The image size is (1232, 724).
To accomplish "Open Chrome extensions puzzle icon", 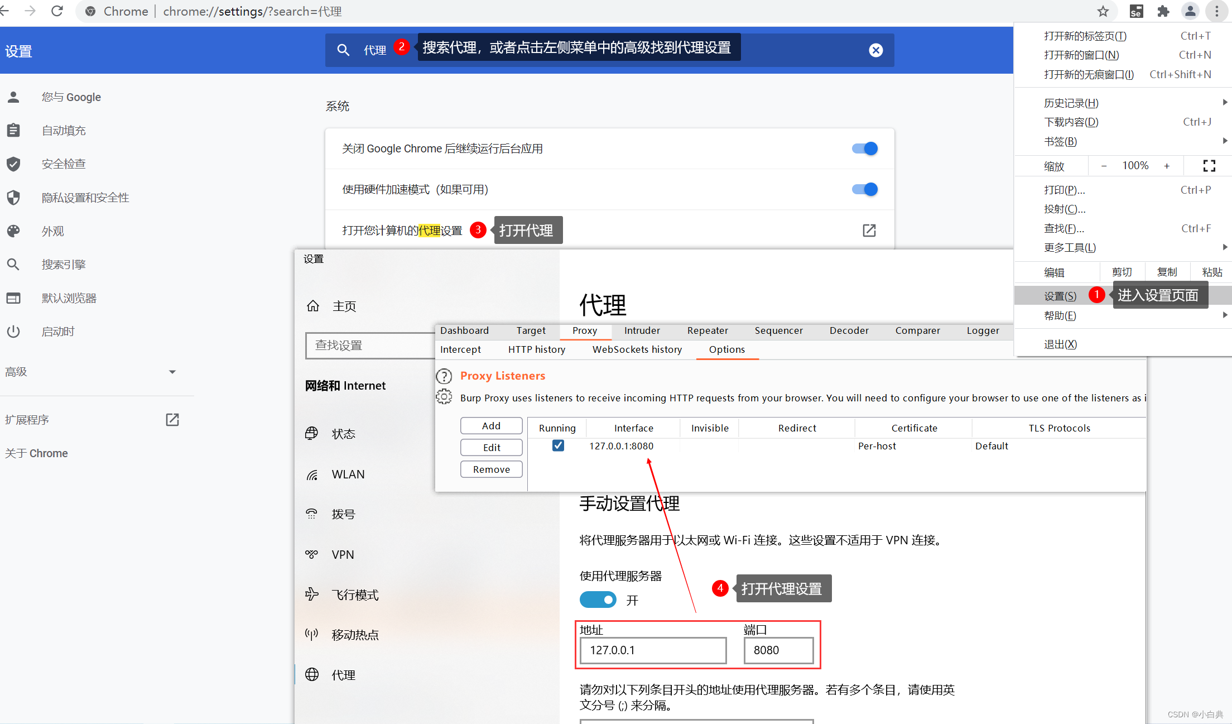I will pos(1163,11).
